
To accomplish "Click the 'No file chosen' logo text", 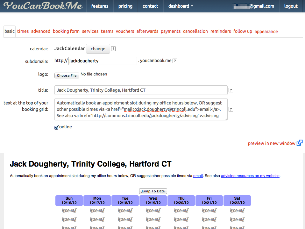I will click(94, 74).
